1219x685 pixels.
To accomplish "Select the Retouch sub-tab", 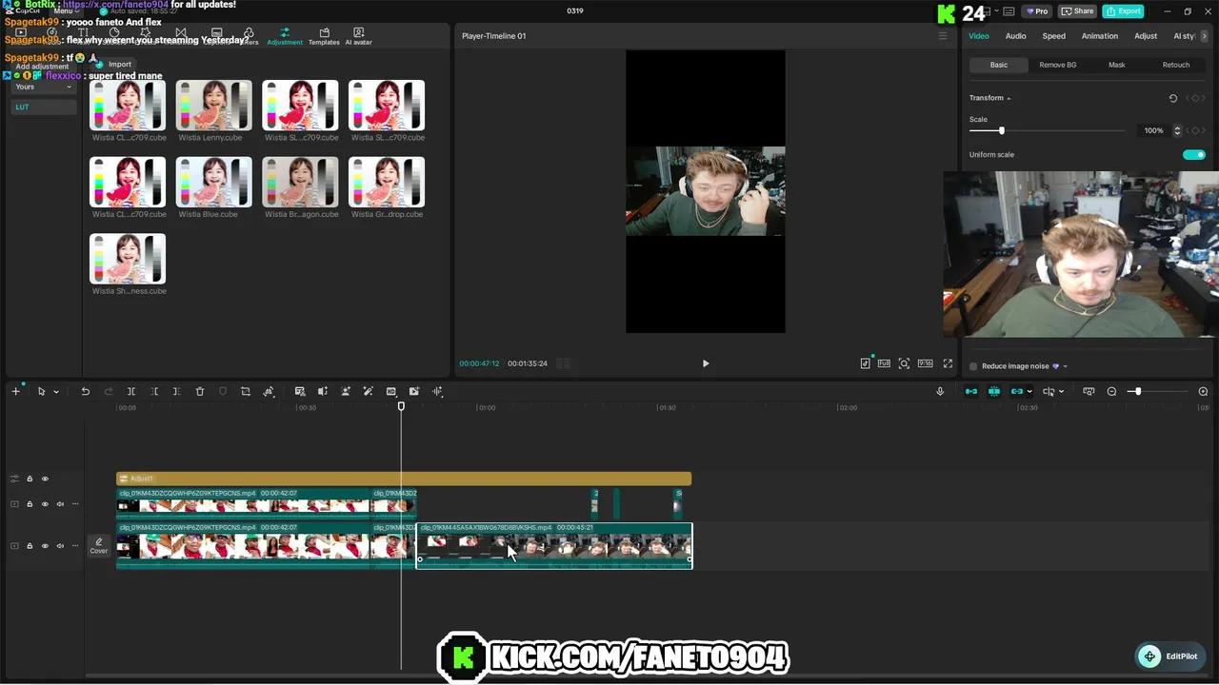I will pyautogui.click(x=1175, y=65).
